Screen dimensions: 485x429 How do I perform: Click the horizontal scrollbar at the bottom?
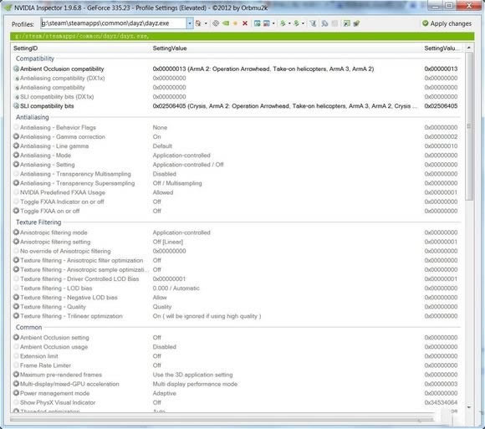click(222, 420)
